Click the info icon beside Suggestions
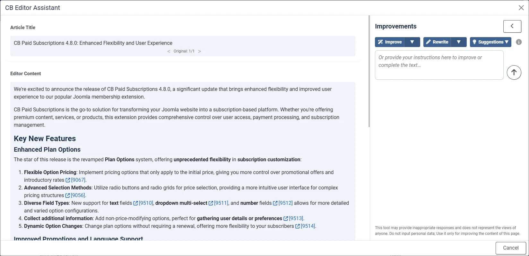Image resolution: width=529 pixels, height=256 pixels. (519, 42)
